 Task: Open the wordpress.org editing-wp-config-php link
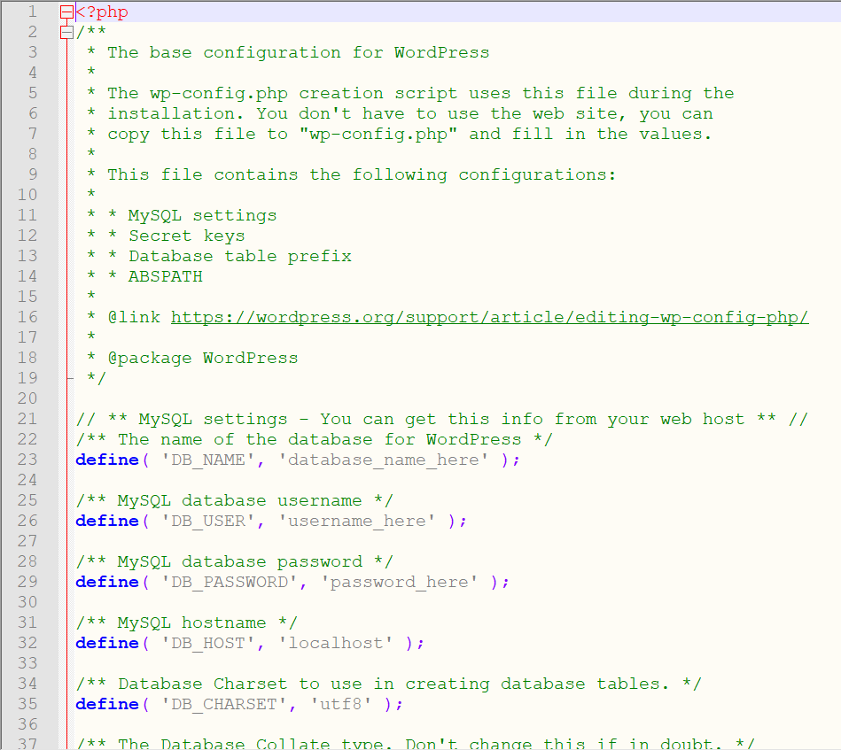click(489, 317)
